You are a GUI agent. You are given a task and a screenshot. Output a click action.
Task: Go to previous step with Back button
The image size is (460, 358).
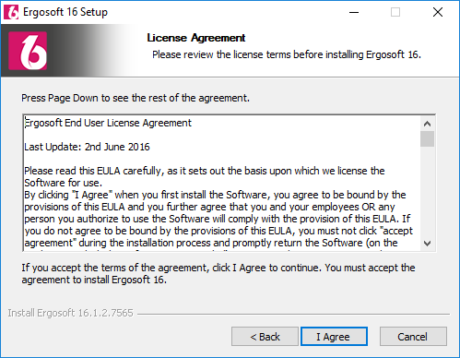tap(265, 337)
